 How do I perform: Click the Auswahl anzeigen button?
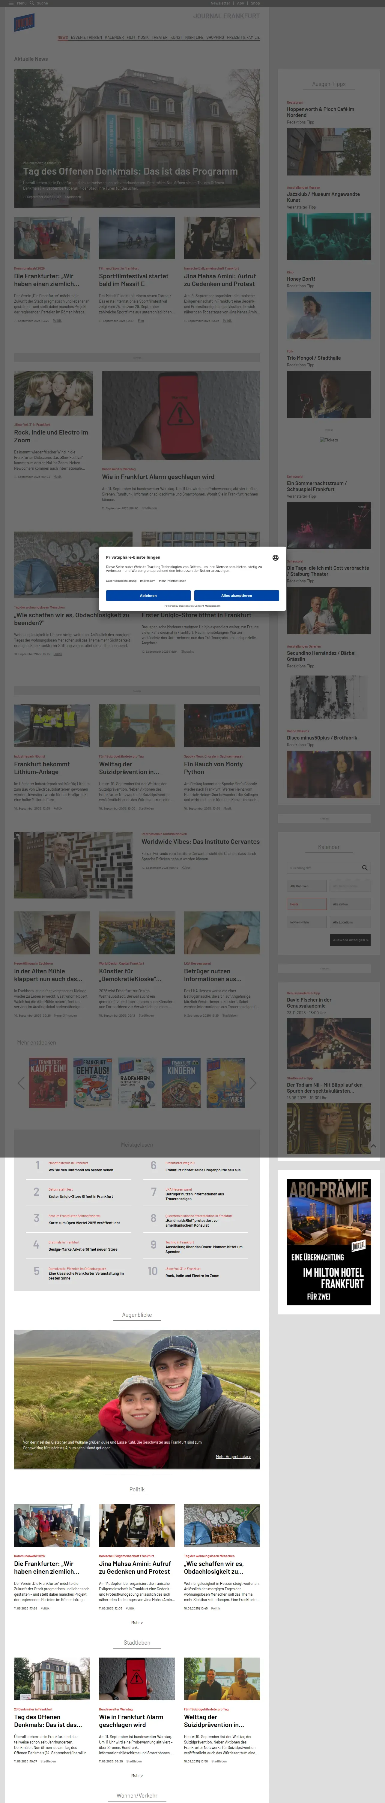point(350,940)
